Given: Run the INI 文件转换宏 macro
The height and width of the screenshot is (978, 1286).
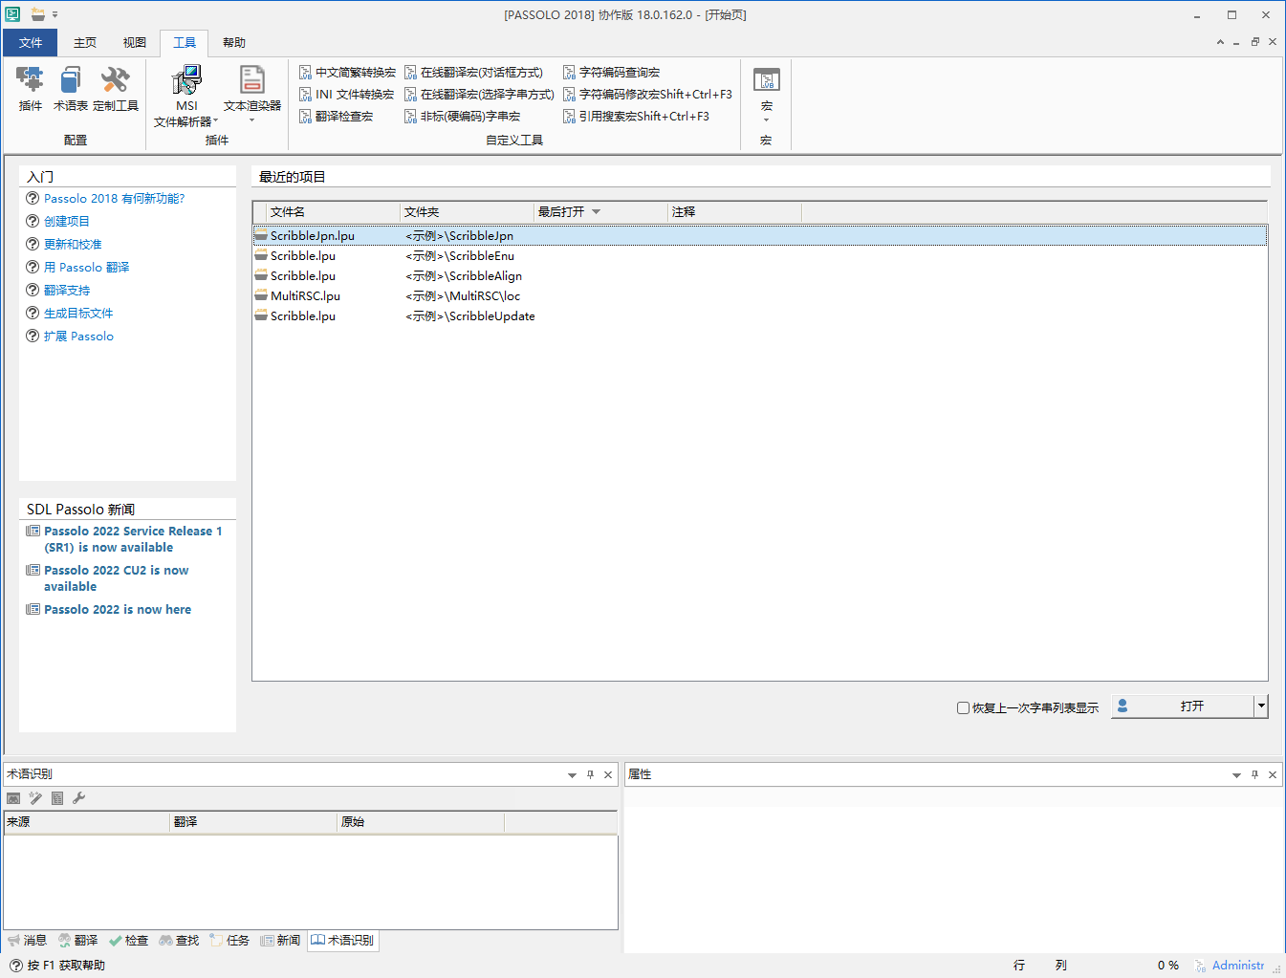Looking at the screenshot, I should tap(346, 95).
